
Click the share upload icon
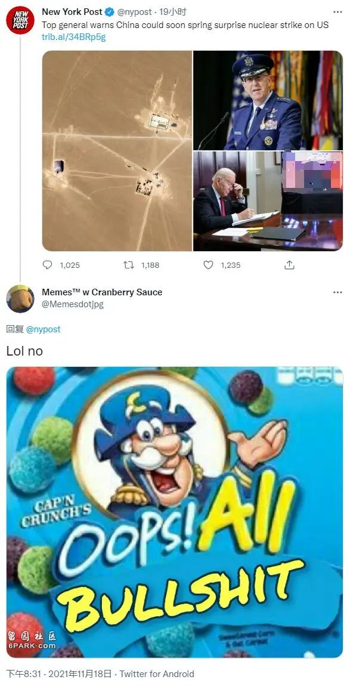[x=289, y=265]
